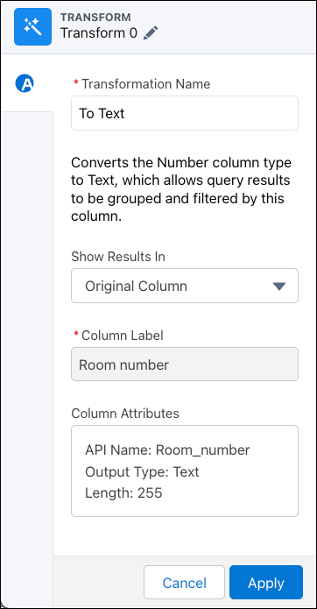Click the description text about Number column
The width and height of the screenshot is (317, 609).
[181, 189]
